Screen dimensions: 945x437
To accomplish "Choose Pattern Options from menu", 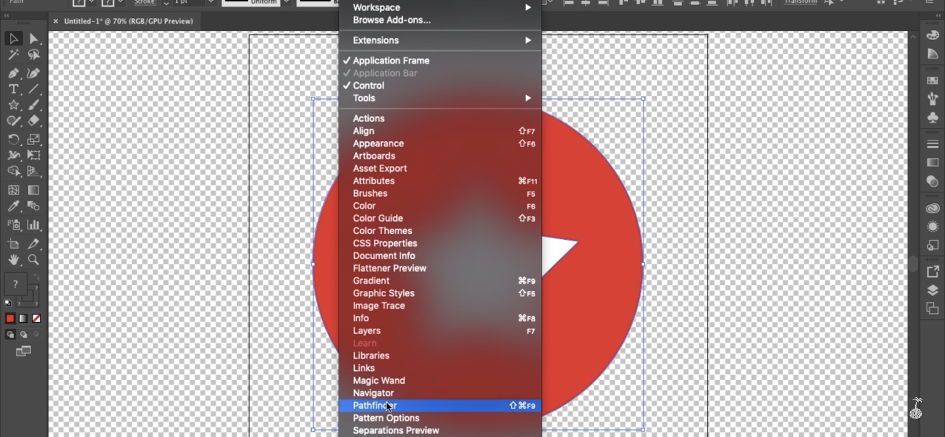I will coord(440,418).
